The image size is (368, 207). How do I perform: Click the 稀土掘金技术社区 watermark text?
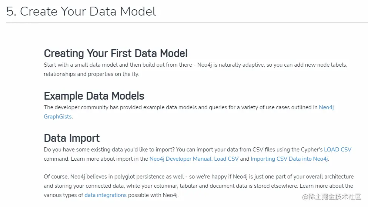[x=335, y=197]
